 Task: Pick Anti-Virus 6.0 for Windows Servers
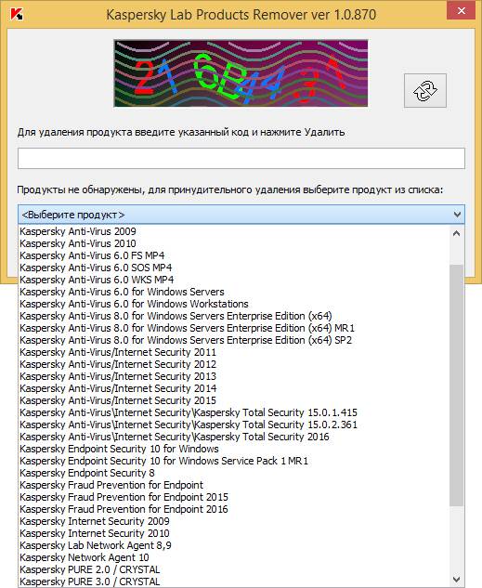click(234, 292)
